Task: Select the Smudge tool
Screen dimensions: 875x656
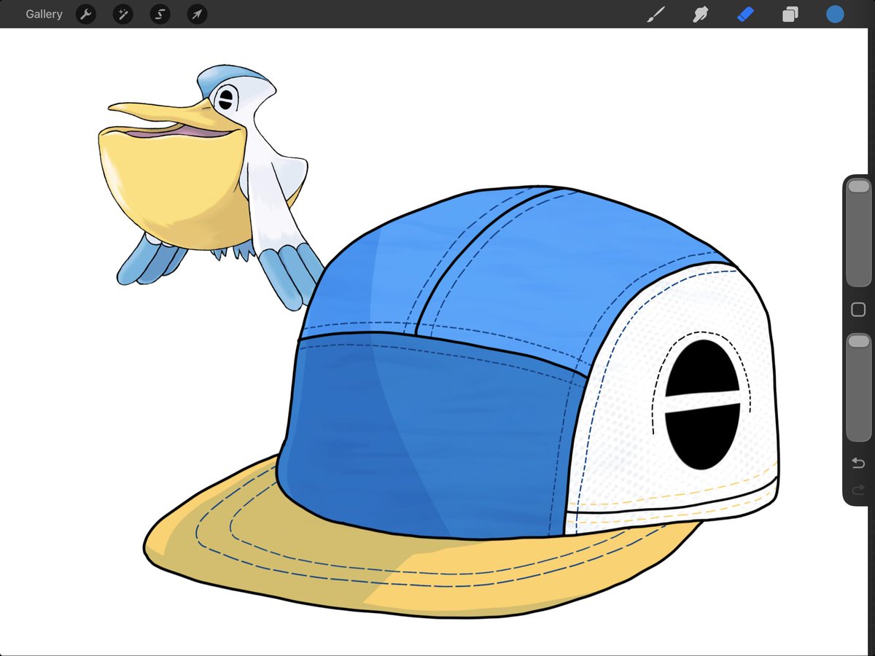Action: pyautogui.click(x=701, y=14)
